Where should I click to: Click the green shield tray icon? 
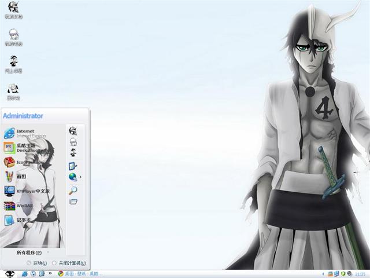point(343,274)
